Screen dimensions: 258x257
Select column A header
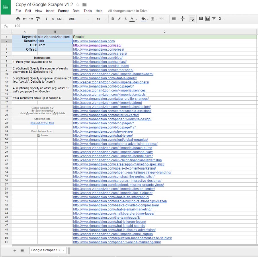click(25, 32)
